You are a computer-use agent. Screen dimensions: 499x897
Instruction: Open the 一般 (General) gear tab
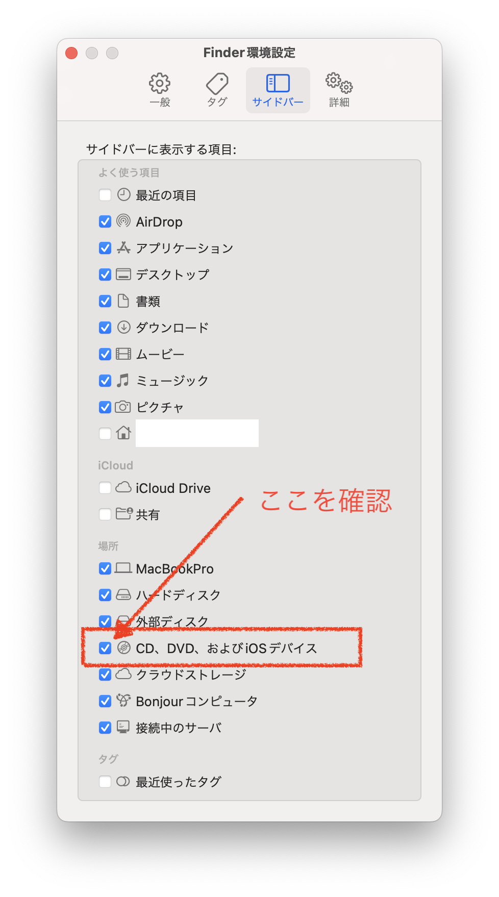tap(160, 90)
